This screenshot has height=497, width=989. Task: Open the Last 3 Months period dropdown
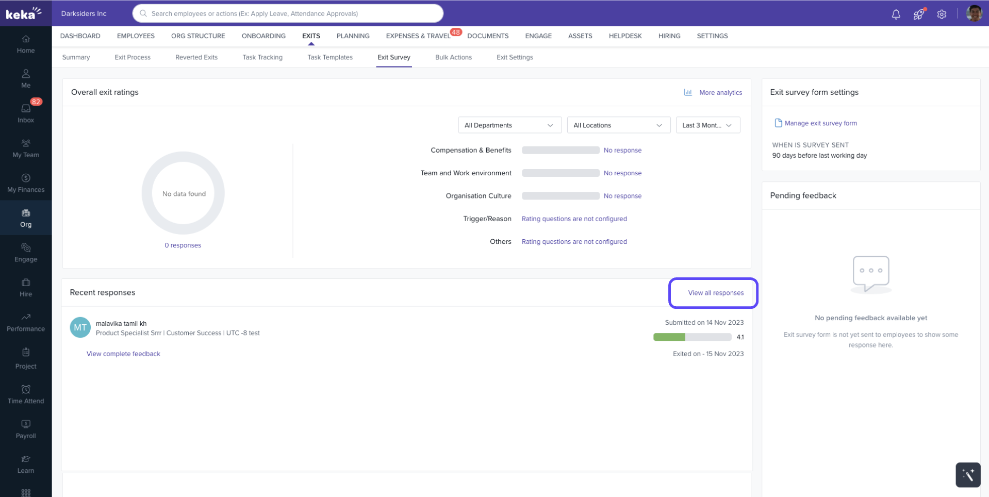pos(707,125)
